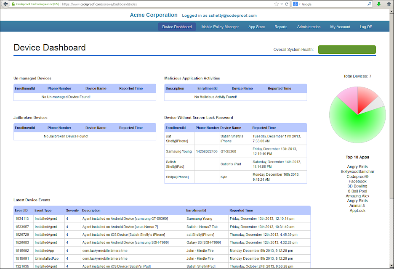Click the Shilpa[iPhone] enrollment cell
The image size is (394, 269).
pyautogui.click(x=177, y=177)
